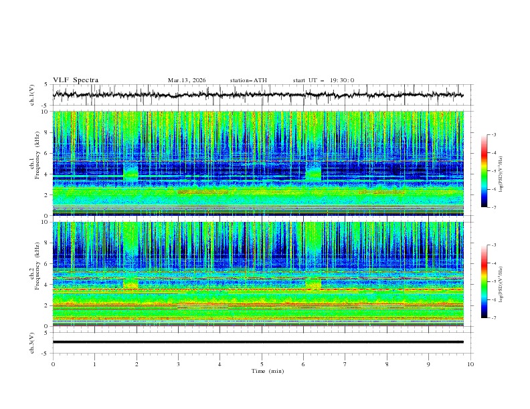Click the "ch.3(V)" axis label
This screenshot has width=530, height=409.
click(x=32, y=343)
